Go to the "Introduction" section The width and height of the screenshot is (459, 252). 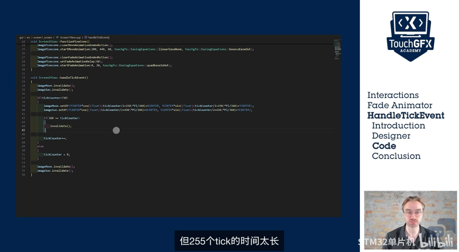pos(399,126)
